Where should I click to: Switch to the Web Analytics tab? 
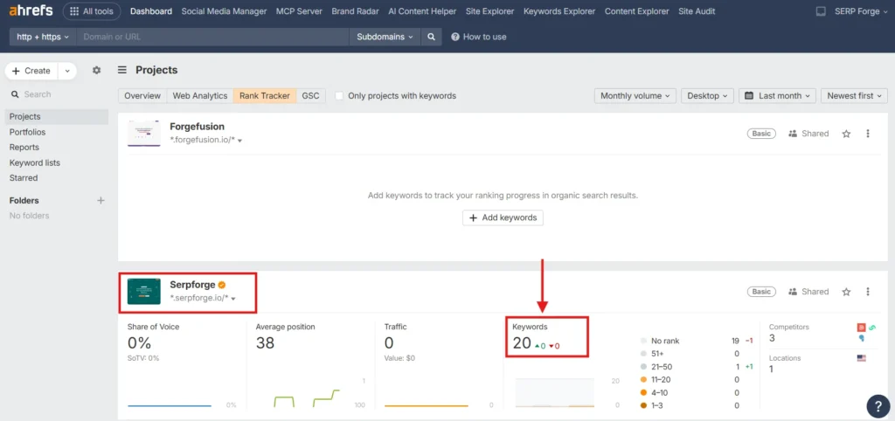(x=199, y=96)
